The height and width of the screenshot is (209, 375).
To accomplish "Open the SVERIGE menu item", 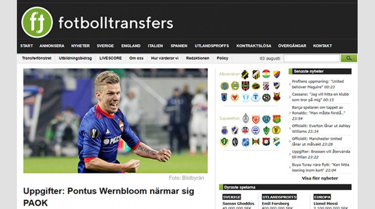I will [x=105, y=46].
